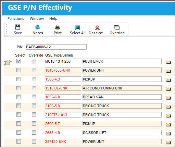The image size is (175, 147).
Task: Check Select for 2100-5.9 DEICING TRUCK
Action: pyautogui.click(x=18, y=106)
